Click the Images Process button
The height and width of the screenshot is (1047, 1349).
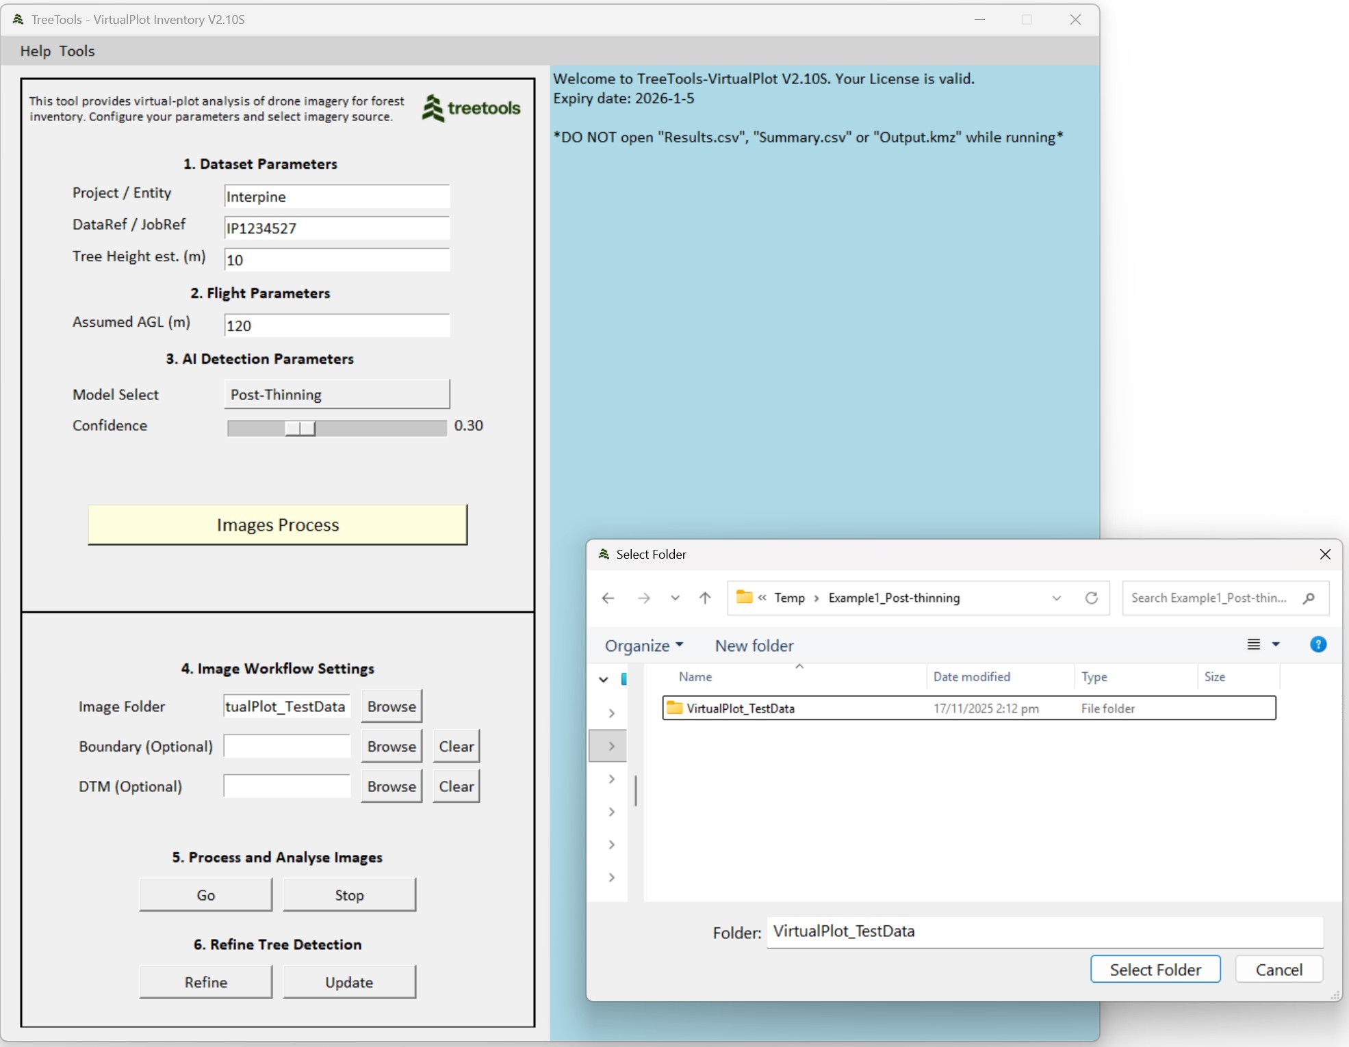pyautogui.click(x=277, y=525)
